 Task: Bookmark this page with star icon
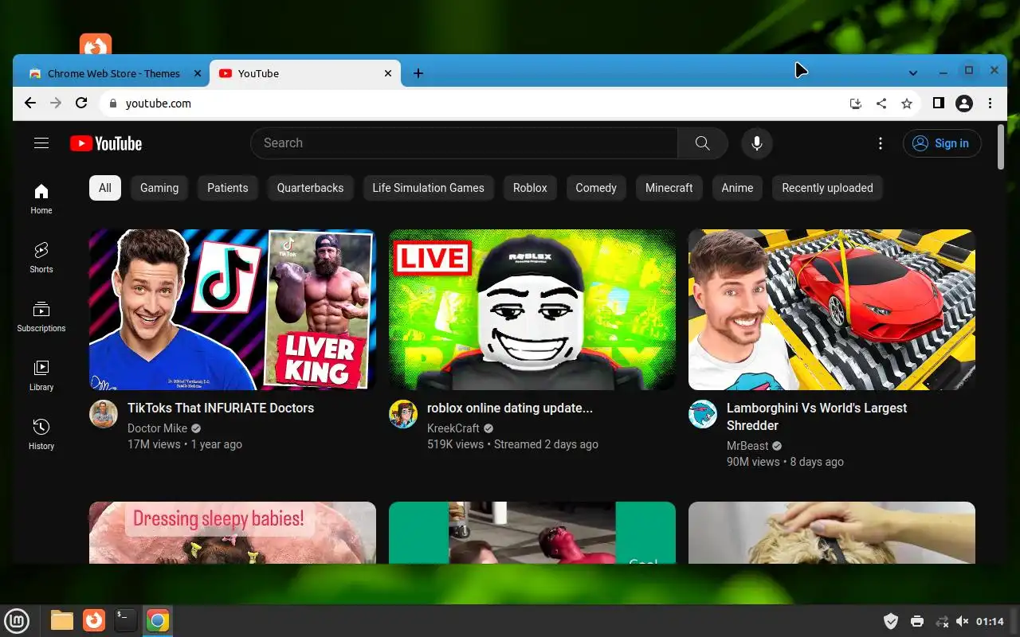coord(907,103)
